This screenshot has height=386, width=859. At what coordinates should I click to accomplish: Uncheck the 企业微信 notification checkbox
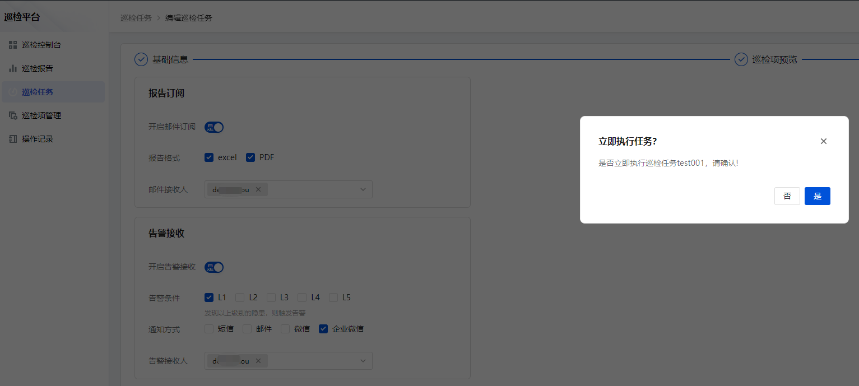(x=323, y=329)
